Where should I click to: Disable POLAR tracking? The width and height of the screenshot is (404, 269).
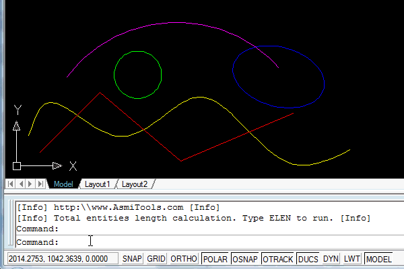click(215, 258)
